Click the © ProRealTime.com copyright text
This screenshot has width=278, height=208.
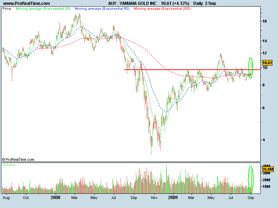(x=18, y=159)
